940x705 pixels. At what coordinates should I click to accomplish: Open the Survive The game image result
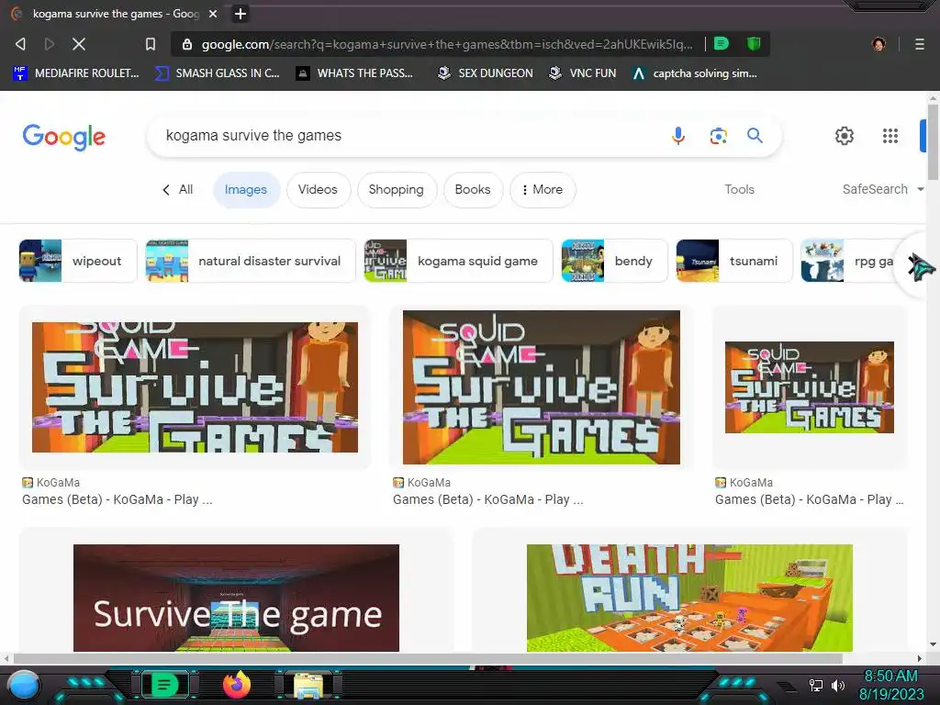(236, 598)
